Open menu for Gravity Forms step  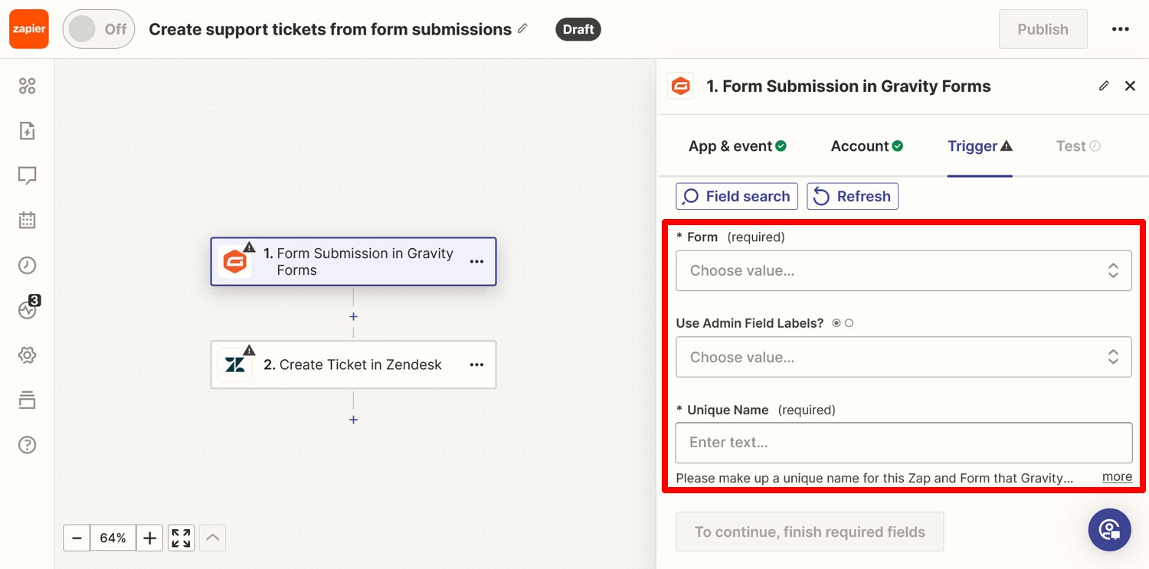pyautogui.click(x=476, y=261)
